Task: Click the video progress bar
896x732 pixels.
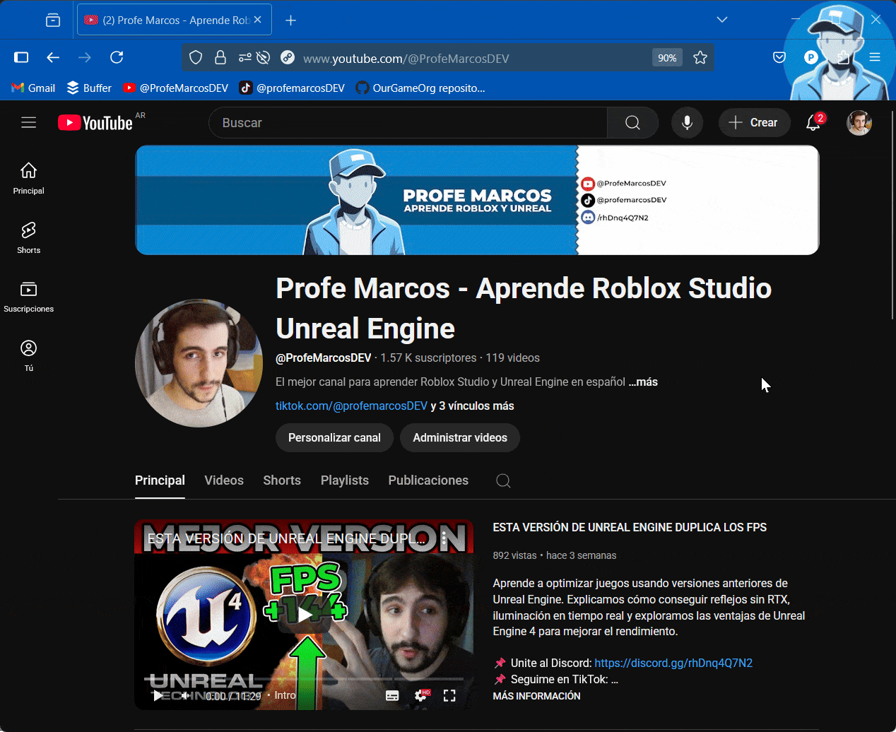Action: coord(304,679)
